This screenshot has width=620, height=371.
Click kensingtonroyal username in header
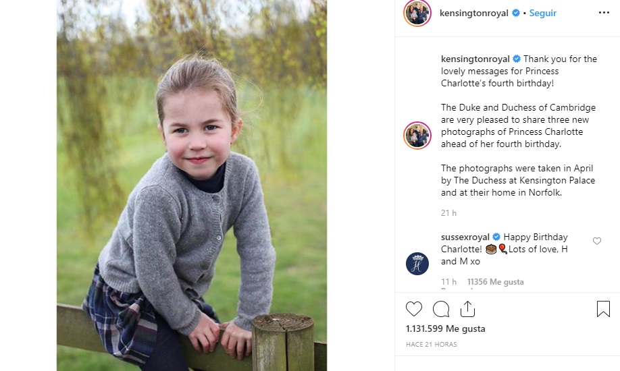tap(474, 13)
